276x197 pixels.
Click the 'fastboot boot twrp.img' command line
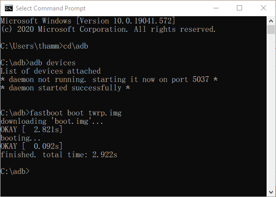click(61, 113)
